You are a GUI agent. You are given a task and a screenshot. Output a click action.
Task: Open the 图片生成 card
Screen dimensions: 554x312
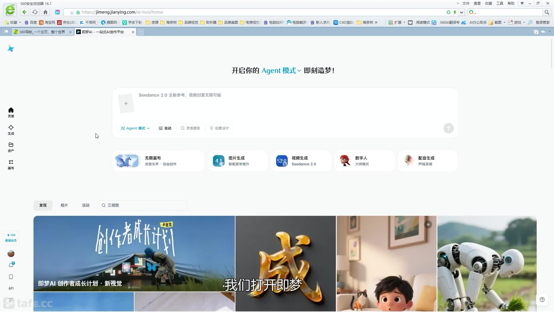[238, 161]
